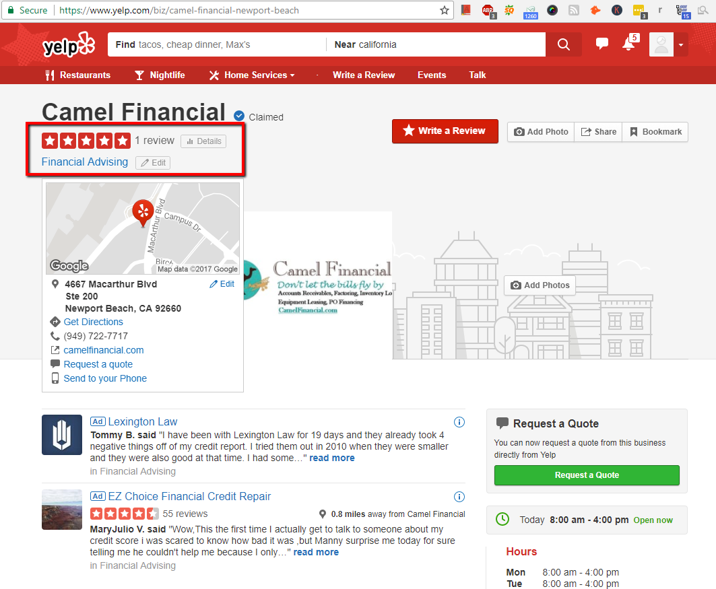Click the phone number (949) 722-7717
This screenshot has height=589, width=716.
(96, 337)
